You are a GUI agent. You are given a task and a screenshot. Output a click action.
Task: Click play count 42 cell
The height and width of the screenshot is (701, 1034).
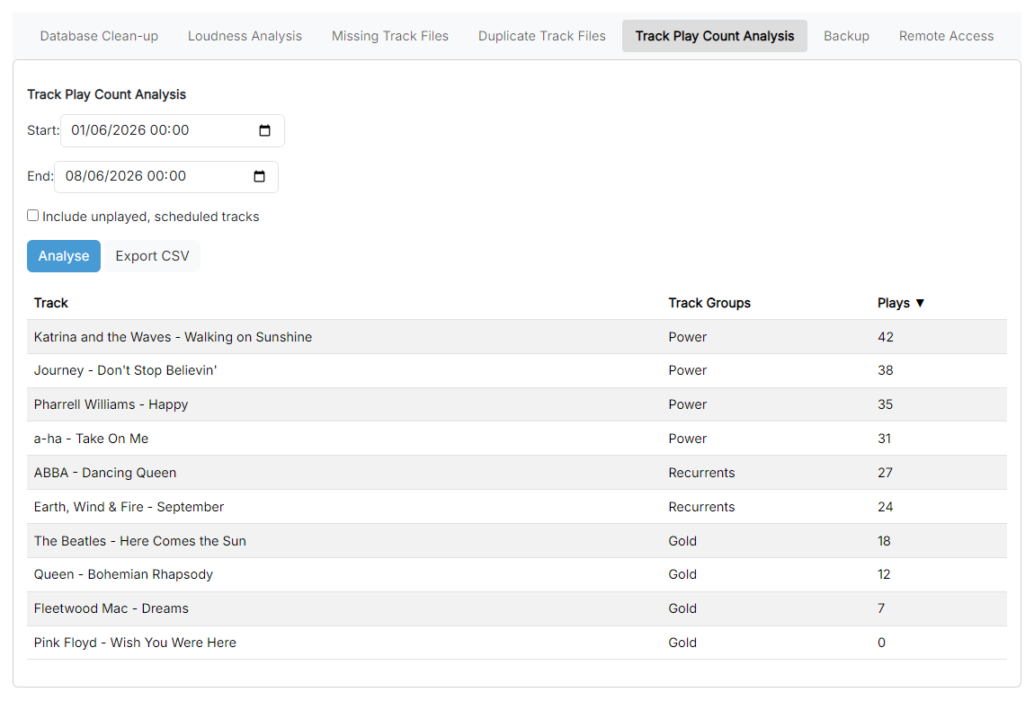tap(886, 337)
